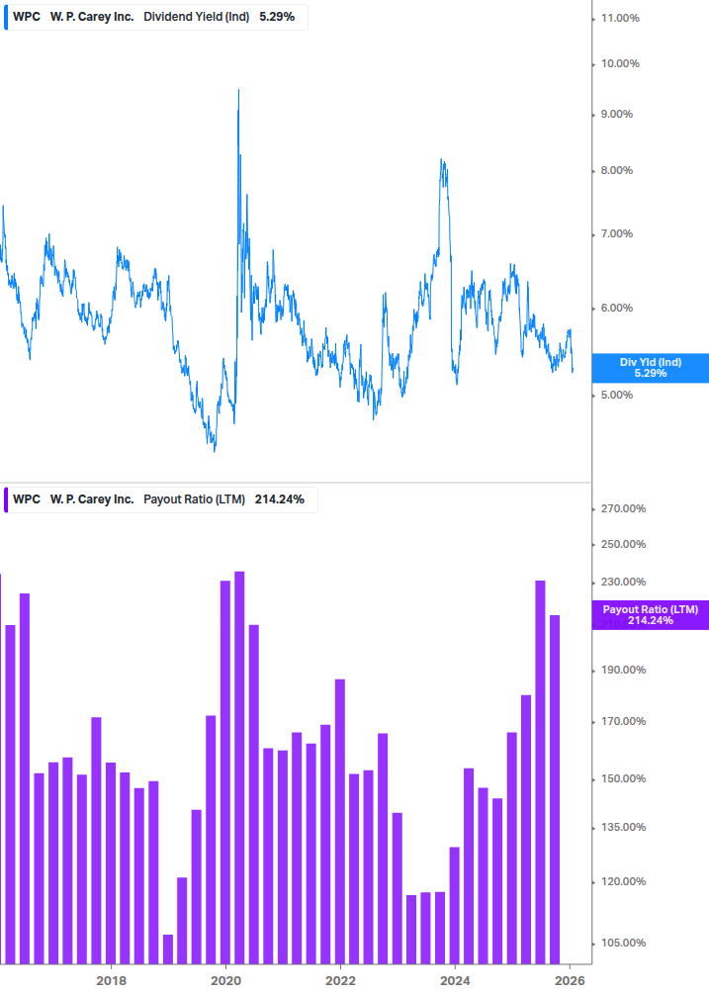This screenshot has height=994, width=709.
Task: Click the "Dividend Yield (Ind)" legend label
Action: click(197, 17)
